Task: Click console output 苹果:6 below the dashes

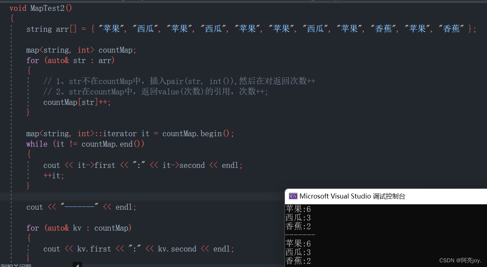Action: click(x=298, y=244)
